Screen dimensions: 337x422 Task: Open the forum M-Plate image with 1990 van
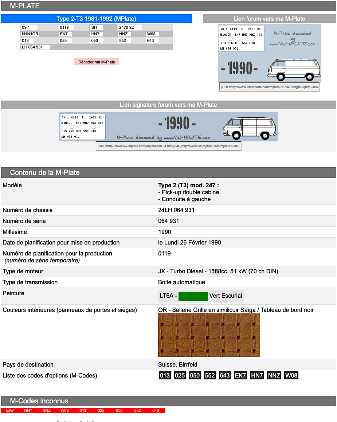click(x=270, y=53)
